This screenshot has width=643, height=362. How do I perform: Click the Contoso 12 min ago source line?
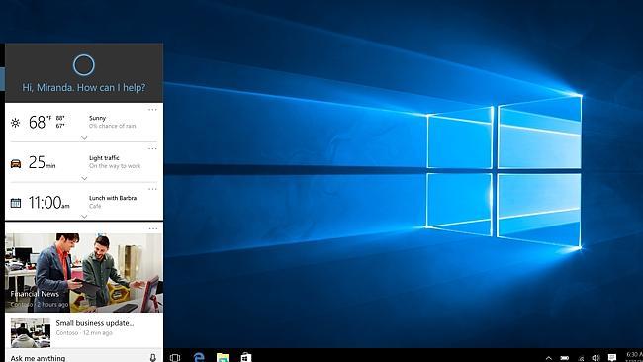pos(84,333)
